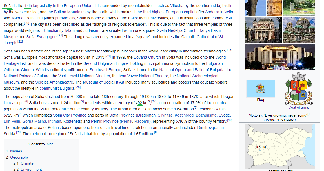Click citation reference [23]
324x171 pixels.
229,50
